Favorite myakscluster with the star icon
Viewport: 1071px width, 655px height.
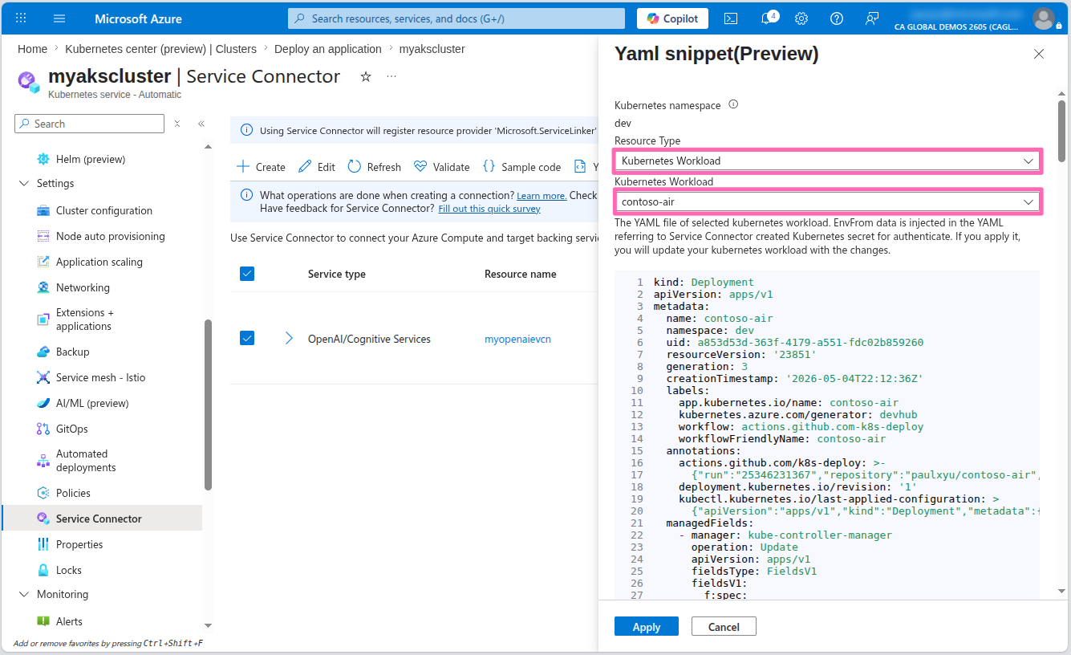click(x=366, y=76)
